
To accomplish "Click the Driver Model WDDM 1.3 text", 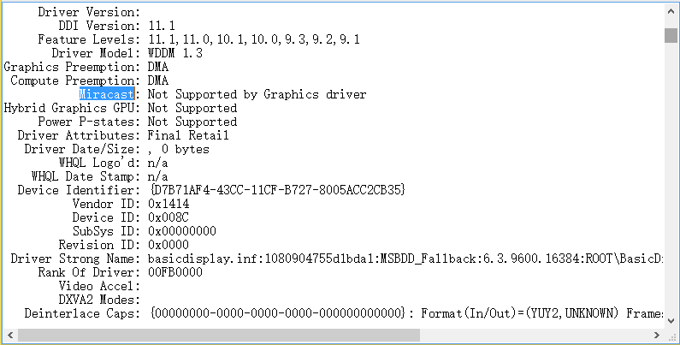I will point(175,53).
